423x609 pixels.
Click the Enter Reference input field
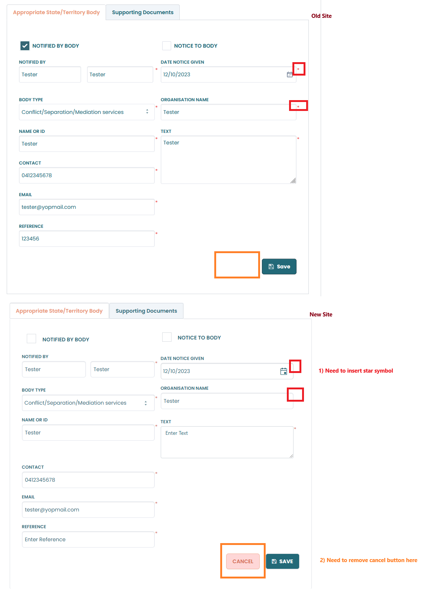88,539
